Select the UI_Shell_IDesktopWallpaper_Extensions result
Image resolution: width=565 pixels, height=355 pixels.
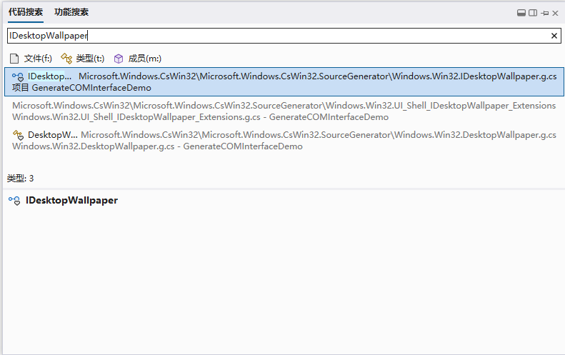click(284, 111)
